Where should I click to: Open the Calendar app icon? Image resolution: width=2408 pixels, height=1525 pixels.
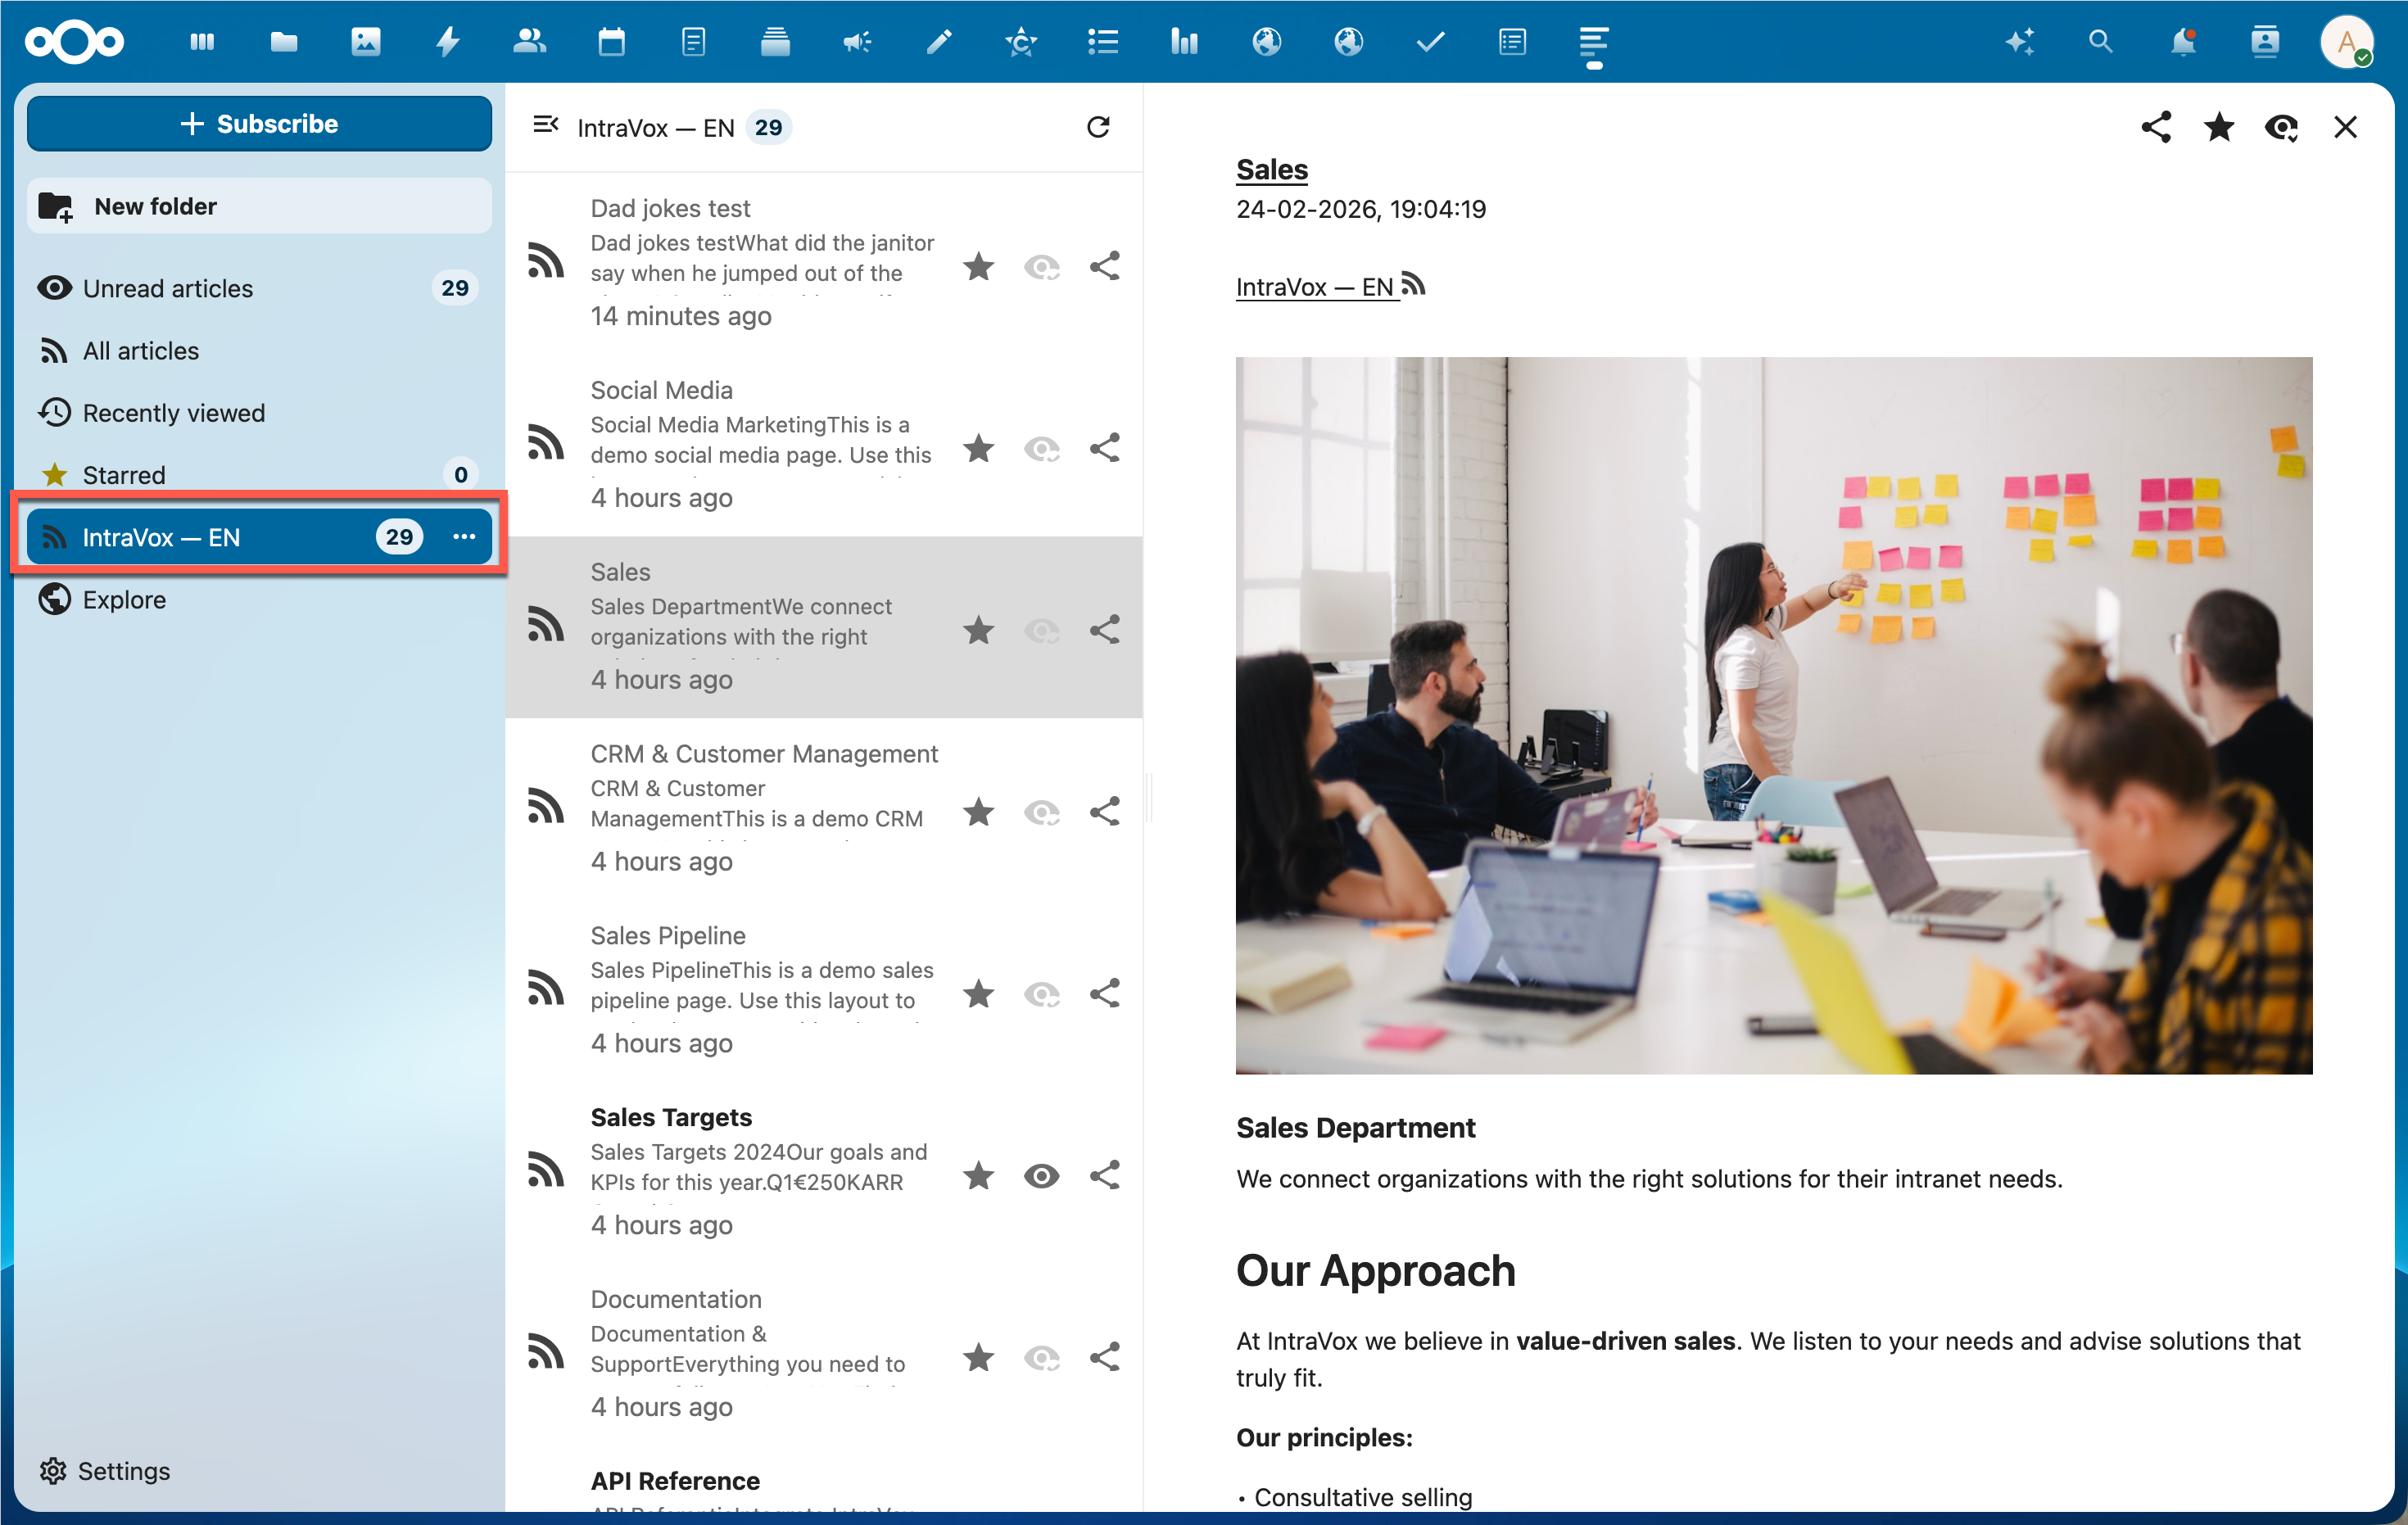[611, 42]
